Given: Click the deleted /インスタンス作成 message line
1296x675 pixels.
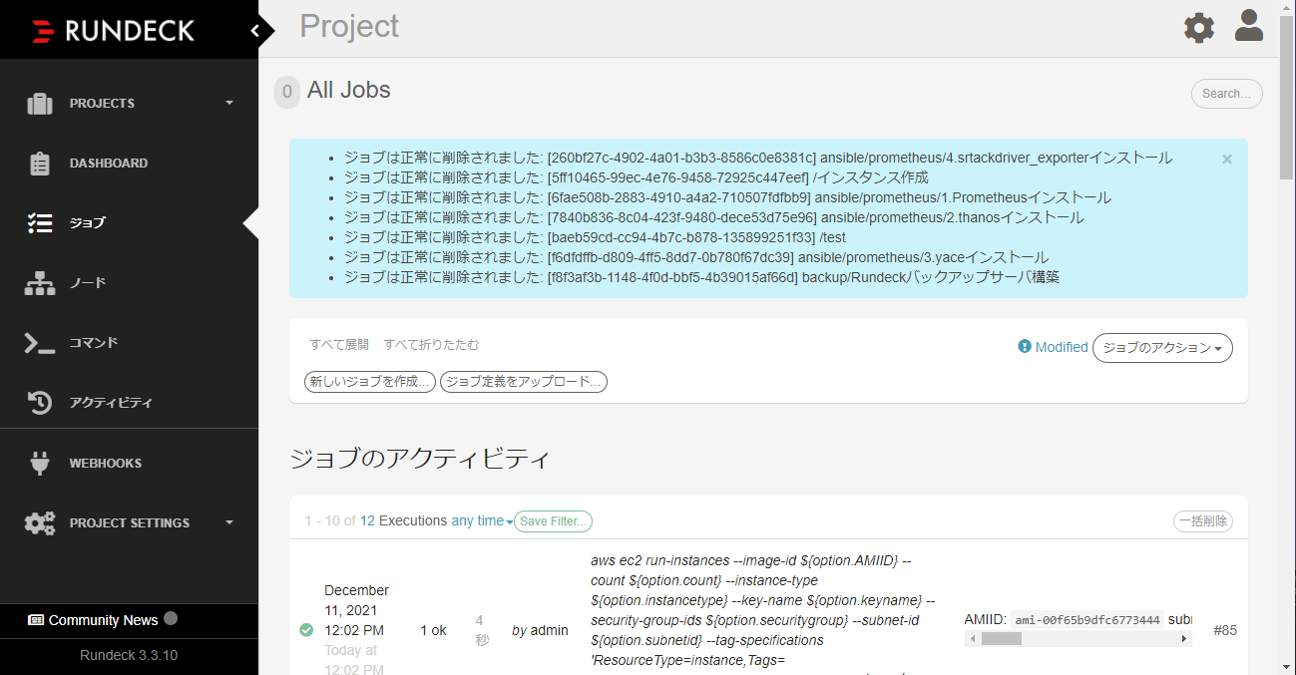Looking at the screenshot, I should pos(637,177).
